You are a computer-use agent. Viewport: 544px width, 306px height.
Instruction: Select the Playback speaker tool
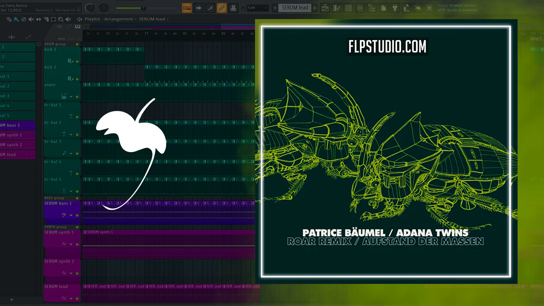[x=68, y=19]
